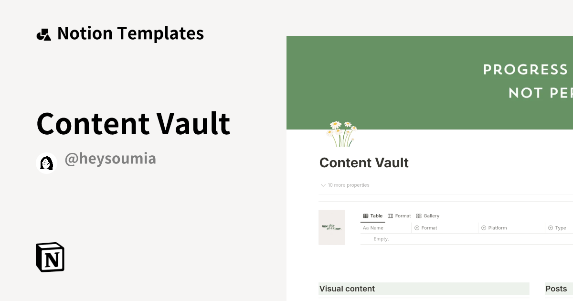This screenshot has height=301, width=573.
Task: Open the Type column dropdown
Action: coord(559,228)
